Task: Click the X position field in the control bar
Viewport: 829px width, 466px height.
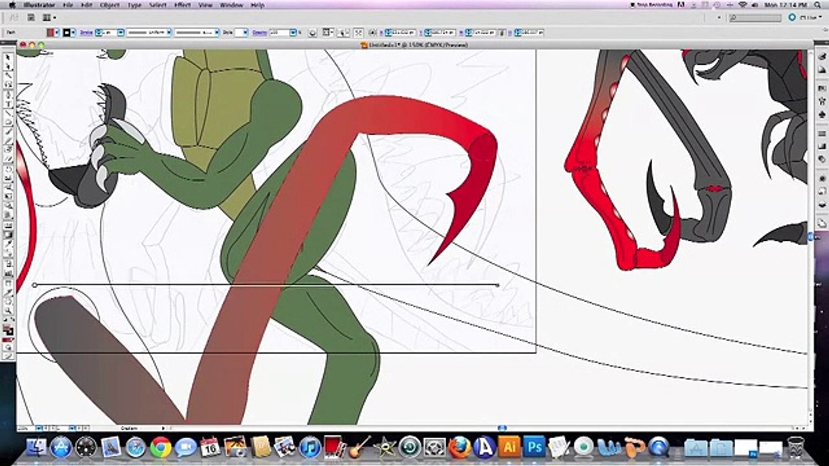Action: click(403, 32)
